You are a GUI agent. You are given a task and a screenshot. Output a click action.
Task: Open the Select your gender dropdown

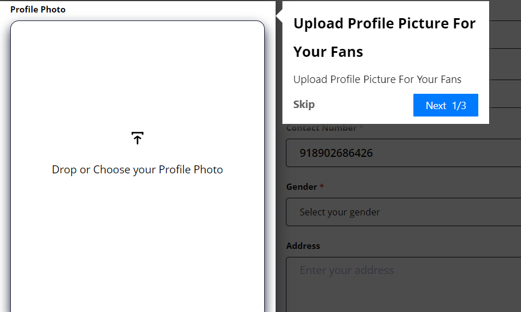[403, 212]
